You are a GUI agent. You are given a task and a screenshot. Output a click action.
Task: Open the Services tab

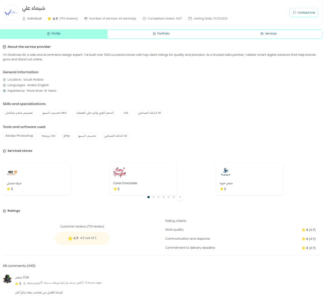pyautogui.click(x=268, y=34)
